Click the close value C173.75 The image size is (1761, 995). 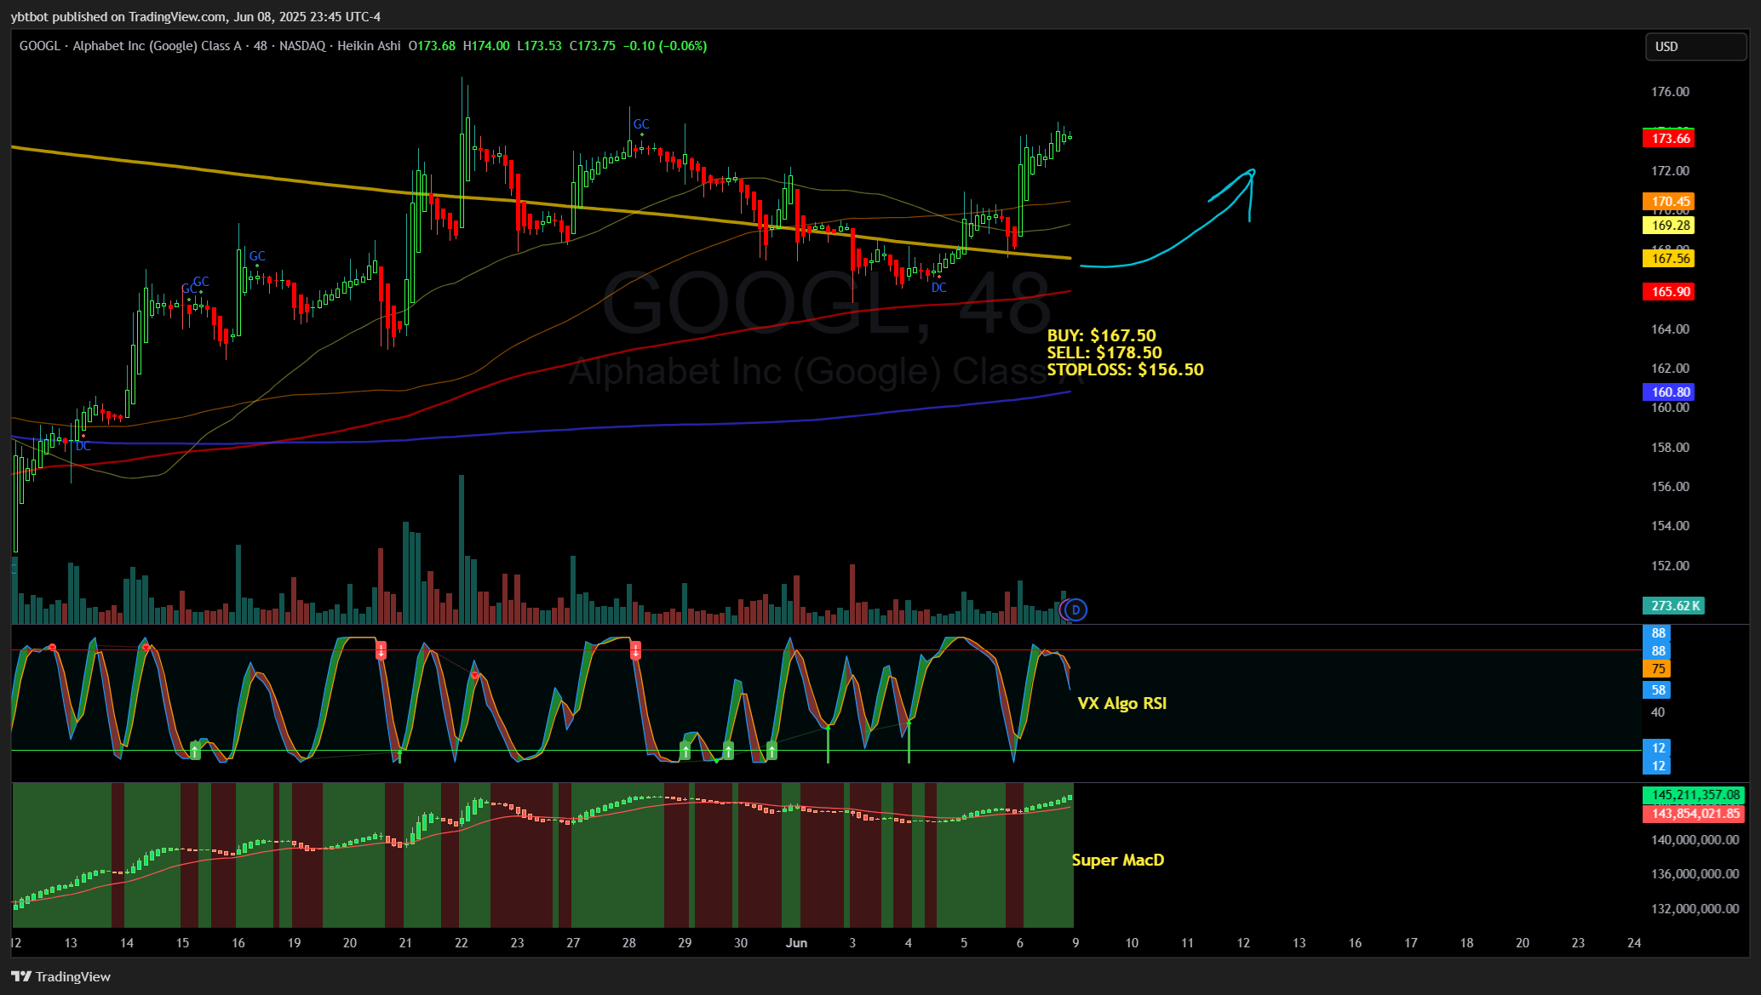tap(593, 46)
